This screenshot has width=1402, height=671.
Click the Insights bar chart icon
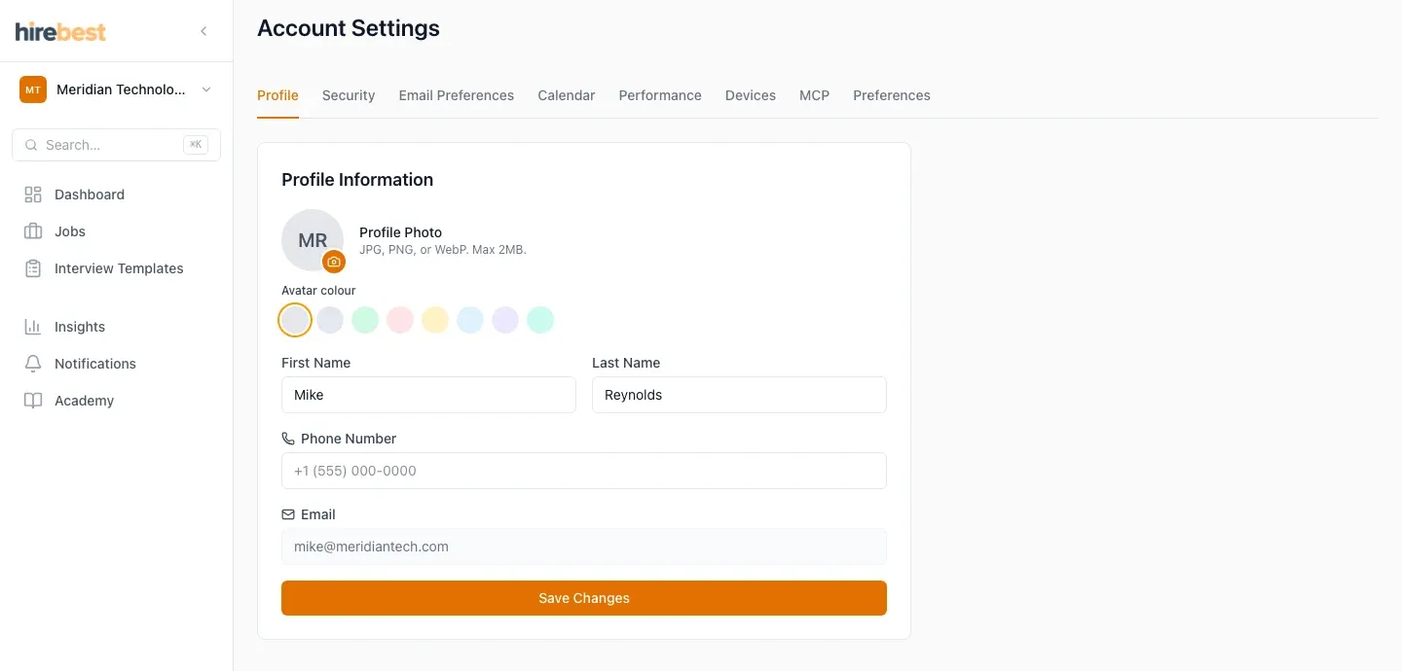click(x=33, y=327)
